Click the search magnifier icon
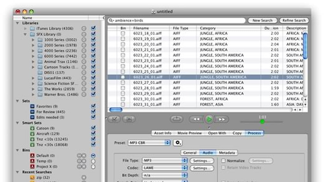This screenshot has height=182, width=324. tap(111, 20)
